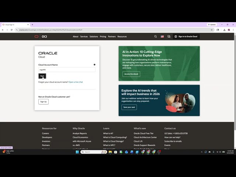
Task: Open File Explorer from taskbar
Action: tap(110, 152)
